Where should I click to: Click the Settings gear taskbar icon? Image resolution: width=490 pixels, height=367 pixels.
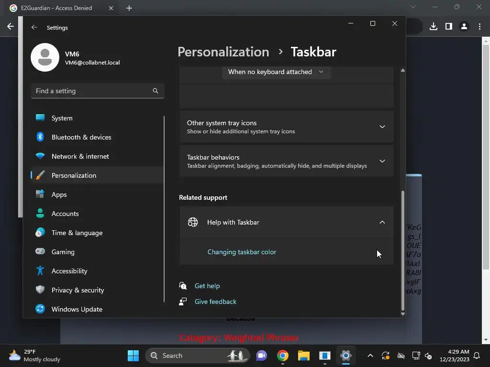click(345, 356)
